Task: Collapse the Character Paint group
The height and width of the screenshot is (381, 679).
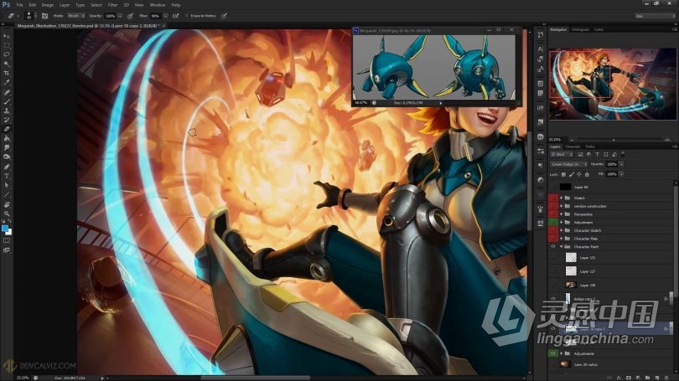Action: [x=561, y=246]
